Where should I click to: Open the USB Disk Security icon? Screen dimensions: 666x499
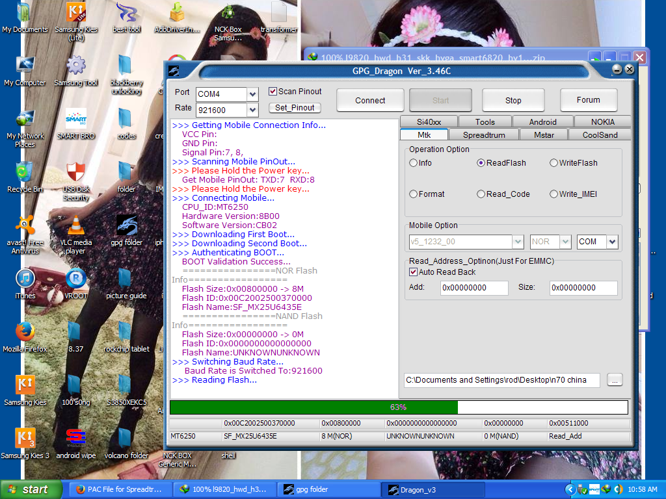coord(76,173)
